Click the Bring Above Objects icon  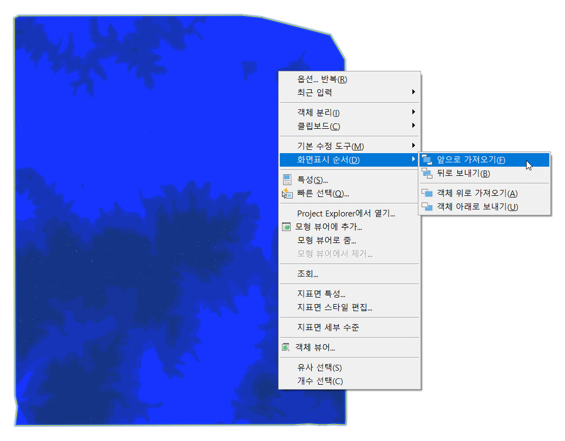point(428,193)
